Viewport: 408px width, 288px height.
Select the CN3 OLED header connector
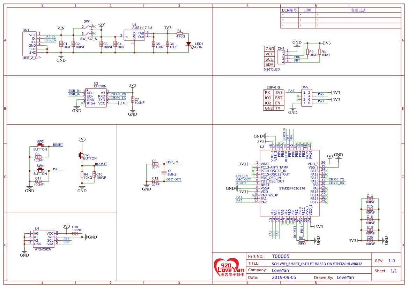(x=281, y=57)
